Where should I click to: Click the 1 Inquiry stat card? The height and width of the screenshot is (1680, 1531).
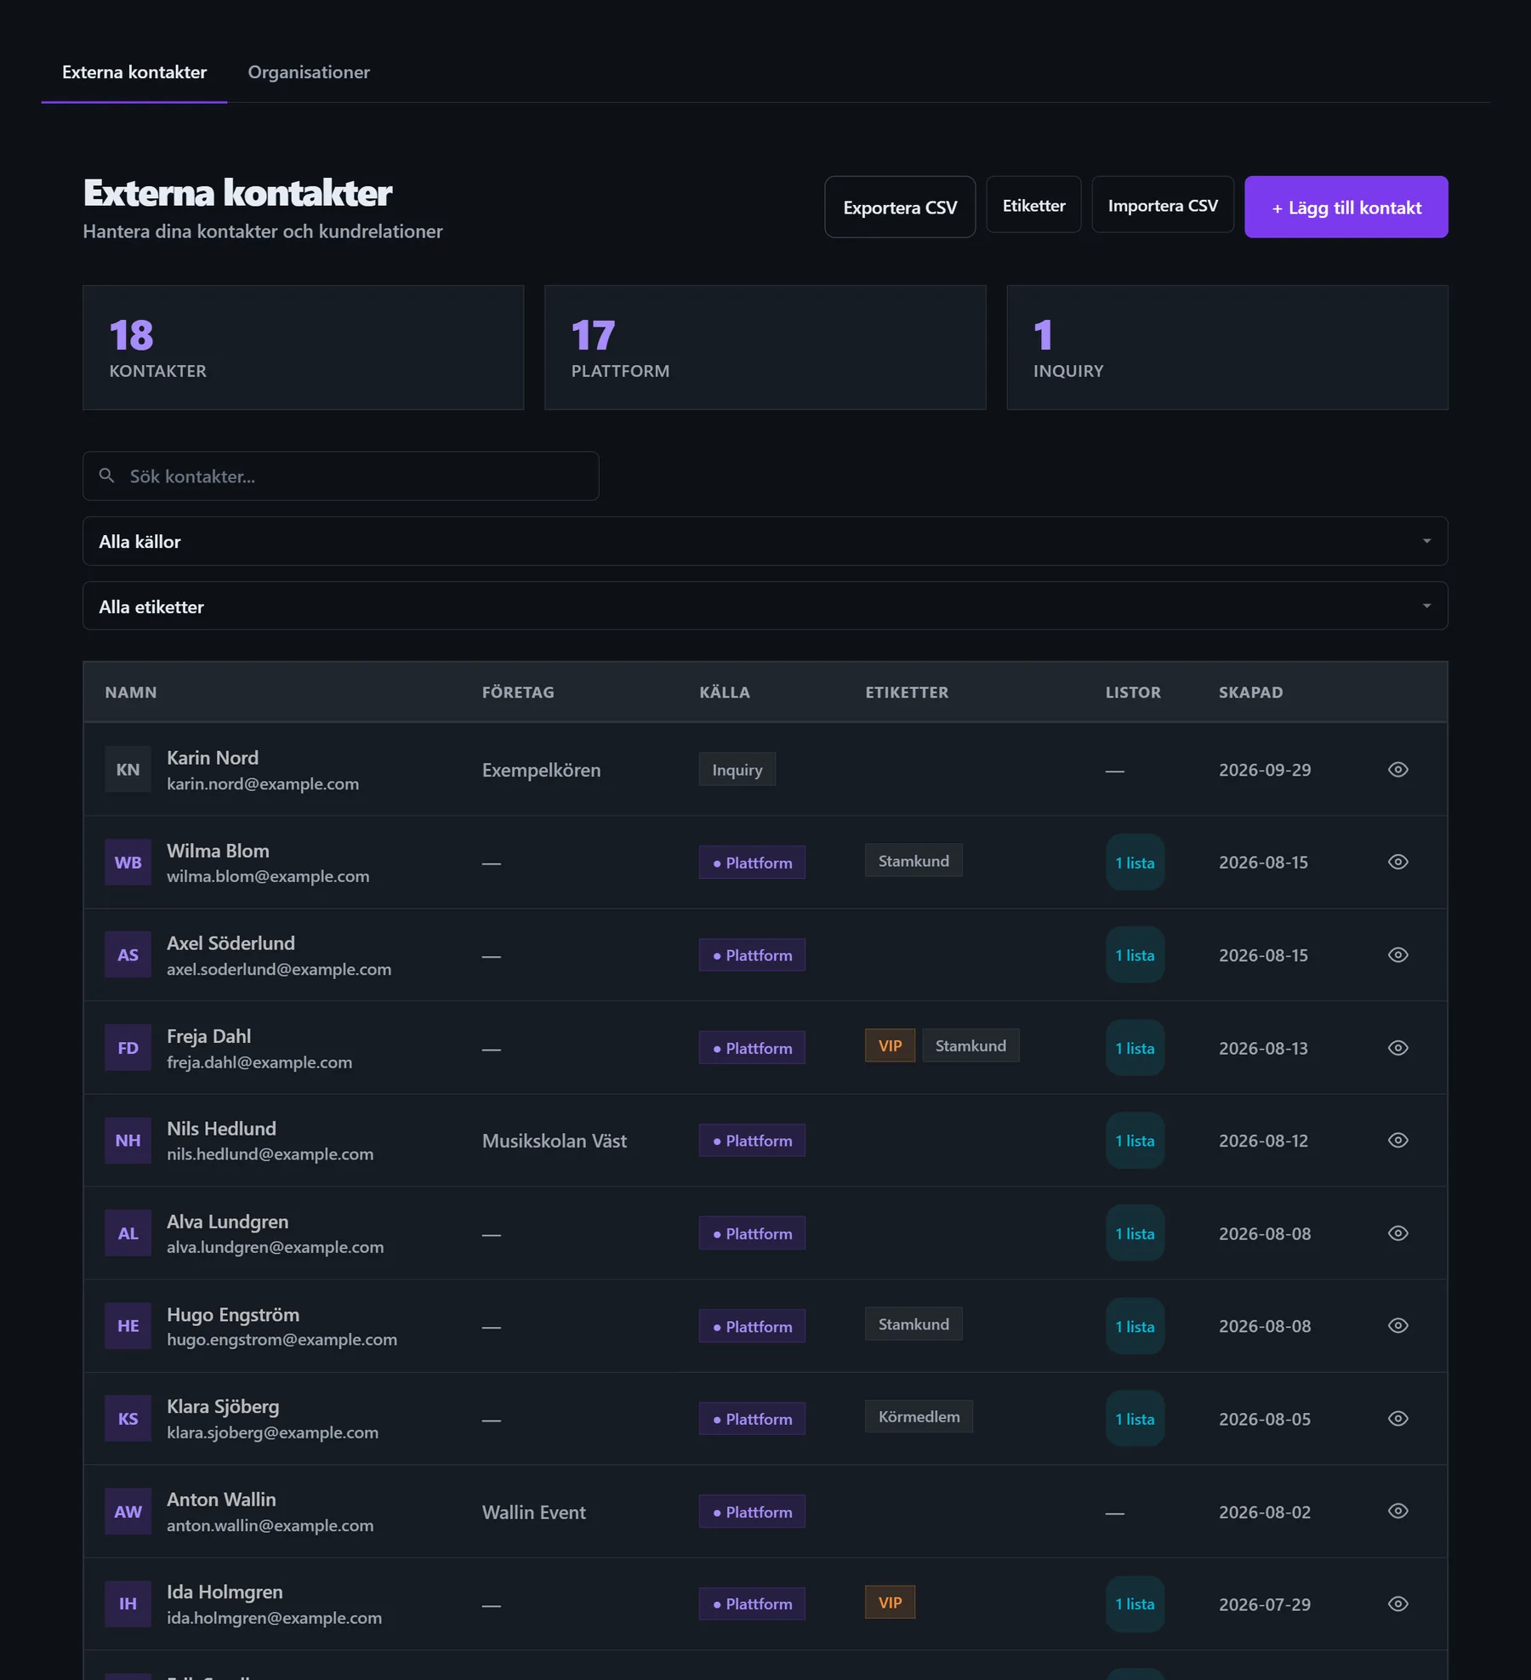point(1227,348)
